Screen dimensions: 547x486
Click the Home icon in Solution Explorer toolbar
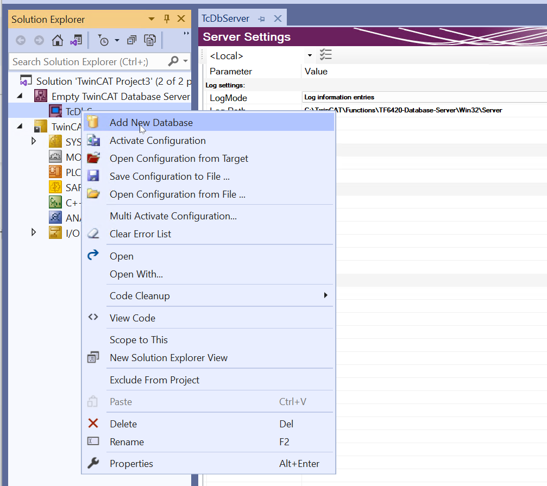point(58,40)
